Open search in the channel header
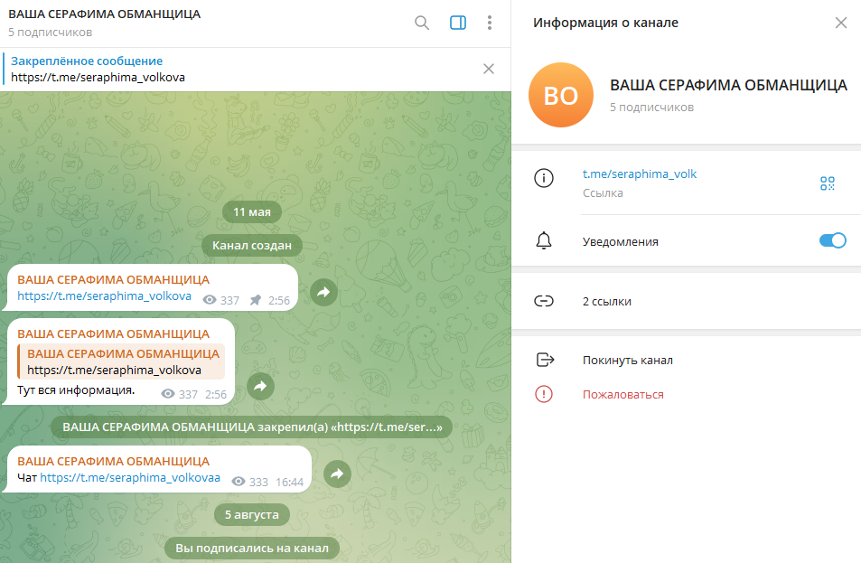This screenshot has width=861, height=563. coord(422,23)
